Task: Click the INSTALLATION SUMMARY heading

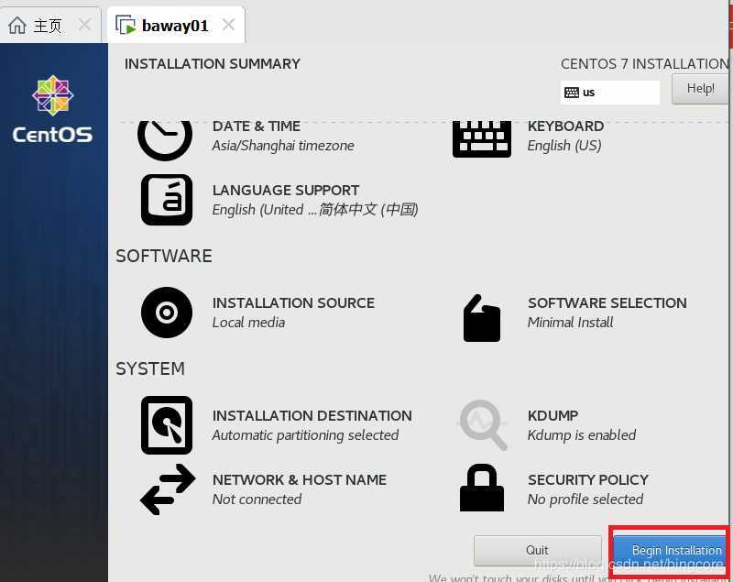Action: (x=213, y=63)
